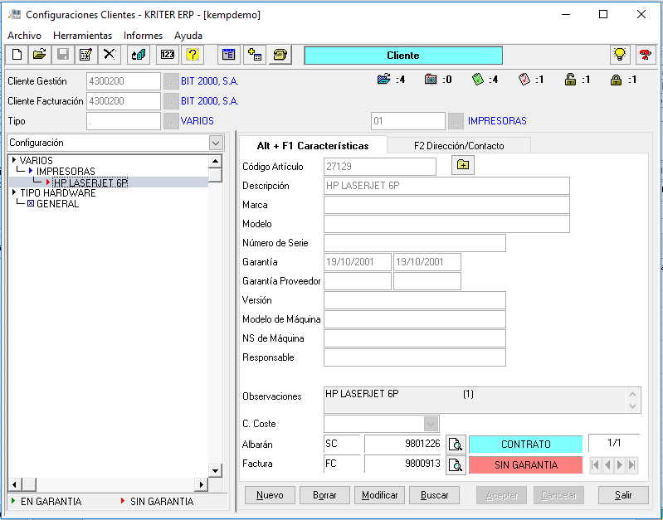The width and height of the screenshot is (663, 520).
Task: Click the blue form window toolbar icon
Action: click(x=229, y=55)
